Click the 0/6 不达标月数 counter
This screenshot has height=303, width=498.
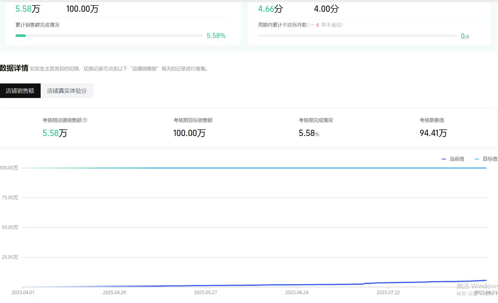click(465, 36)
